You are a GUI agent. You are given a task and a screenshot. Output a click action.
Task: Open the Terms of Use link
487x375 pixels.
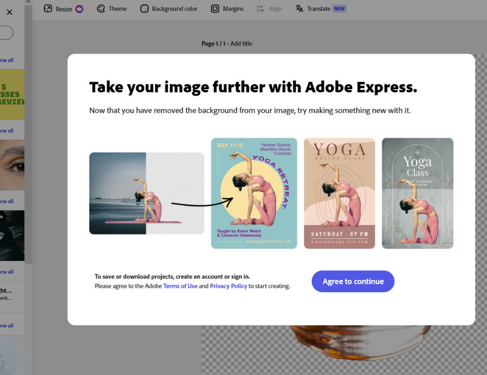[180, 286]
